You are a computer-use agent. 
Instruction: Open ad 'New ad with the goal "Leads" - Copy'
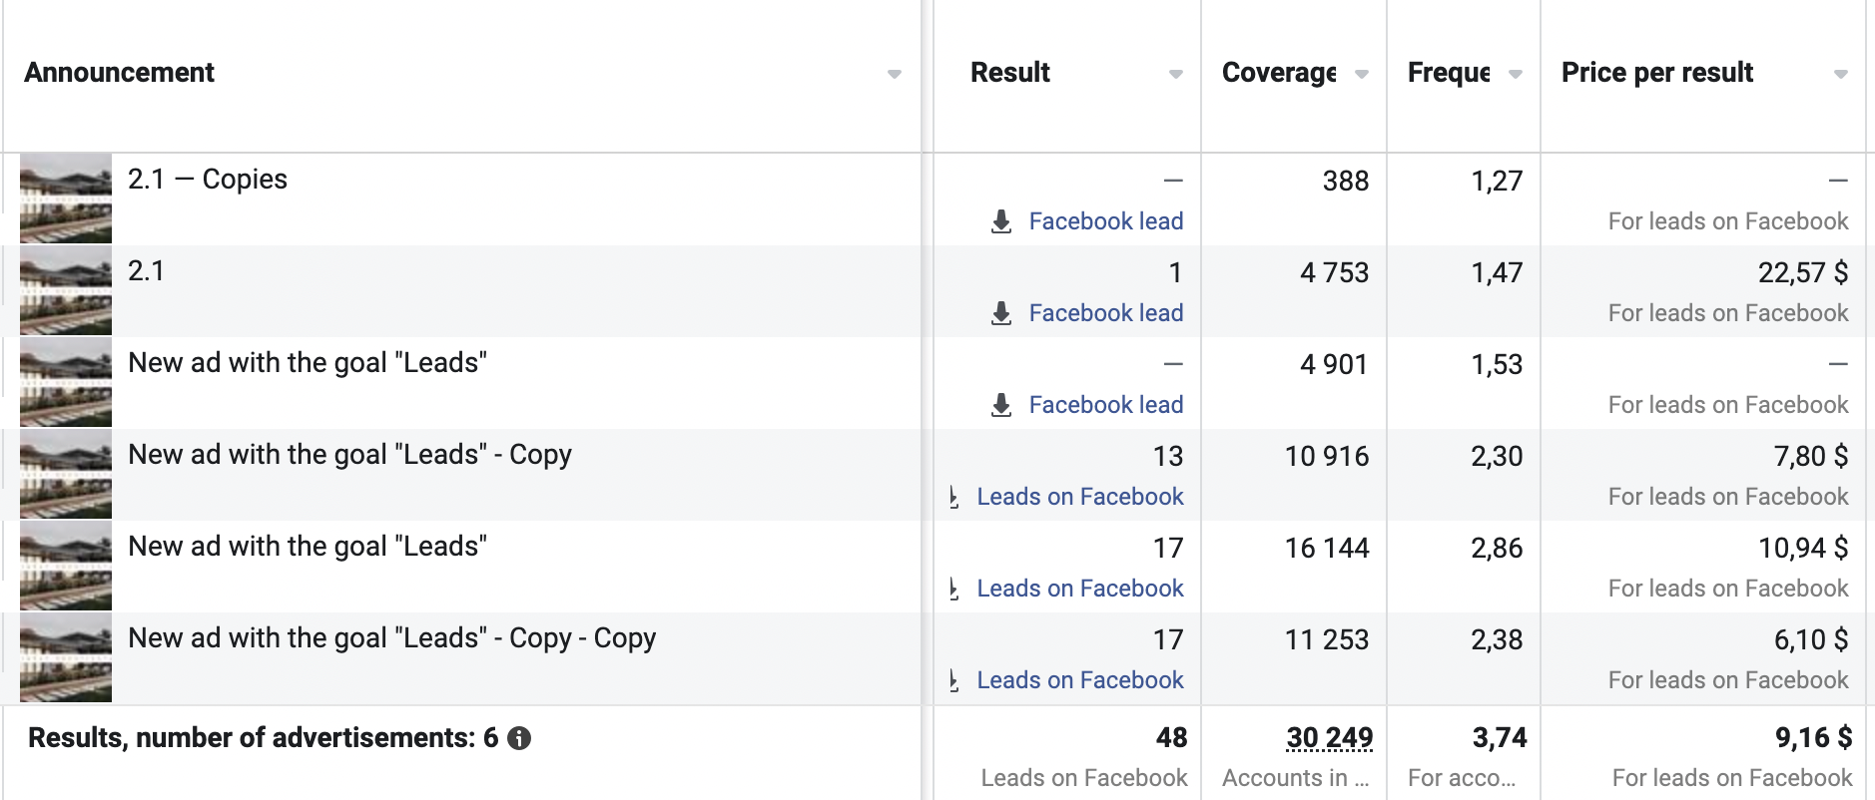[x=349, y=455]
